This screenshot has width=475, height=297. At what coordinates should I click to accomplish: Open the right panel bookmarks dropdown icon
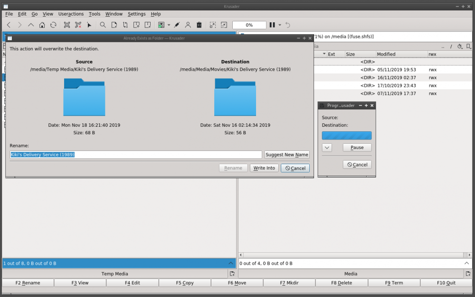(468, 46)
